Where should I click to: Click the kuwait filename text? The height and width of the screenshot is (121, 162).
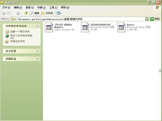coord(131,25)
